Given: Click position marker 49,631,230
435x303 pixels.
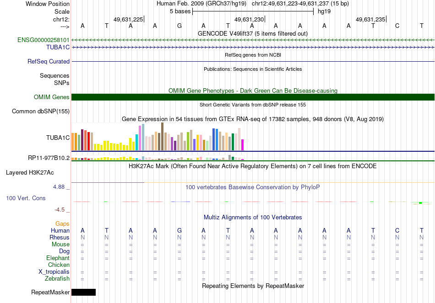Looking at the screenshot, I should [250, 19].
